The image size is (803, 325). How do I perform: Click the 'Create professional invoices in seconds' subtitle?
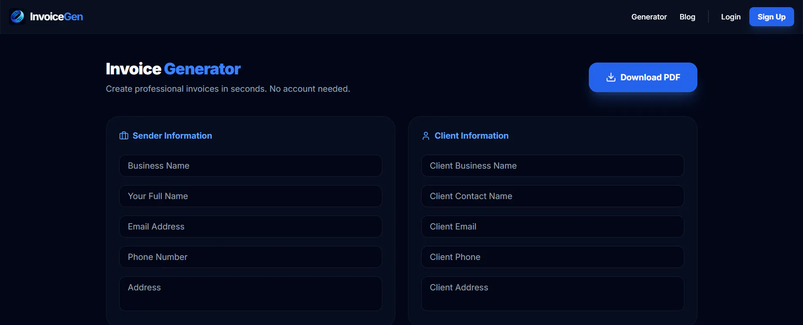[228, 89]
